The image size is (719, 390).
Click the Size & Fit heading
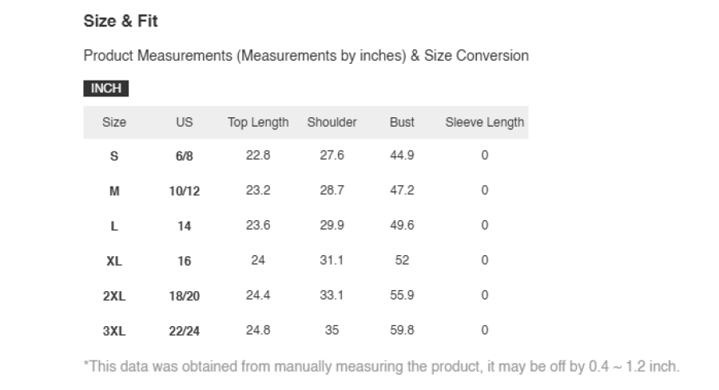click(x=121, y=21)
